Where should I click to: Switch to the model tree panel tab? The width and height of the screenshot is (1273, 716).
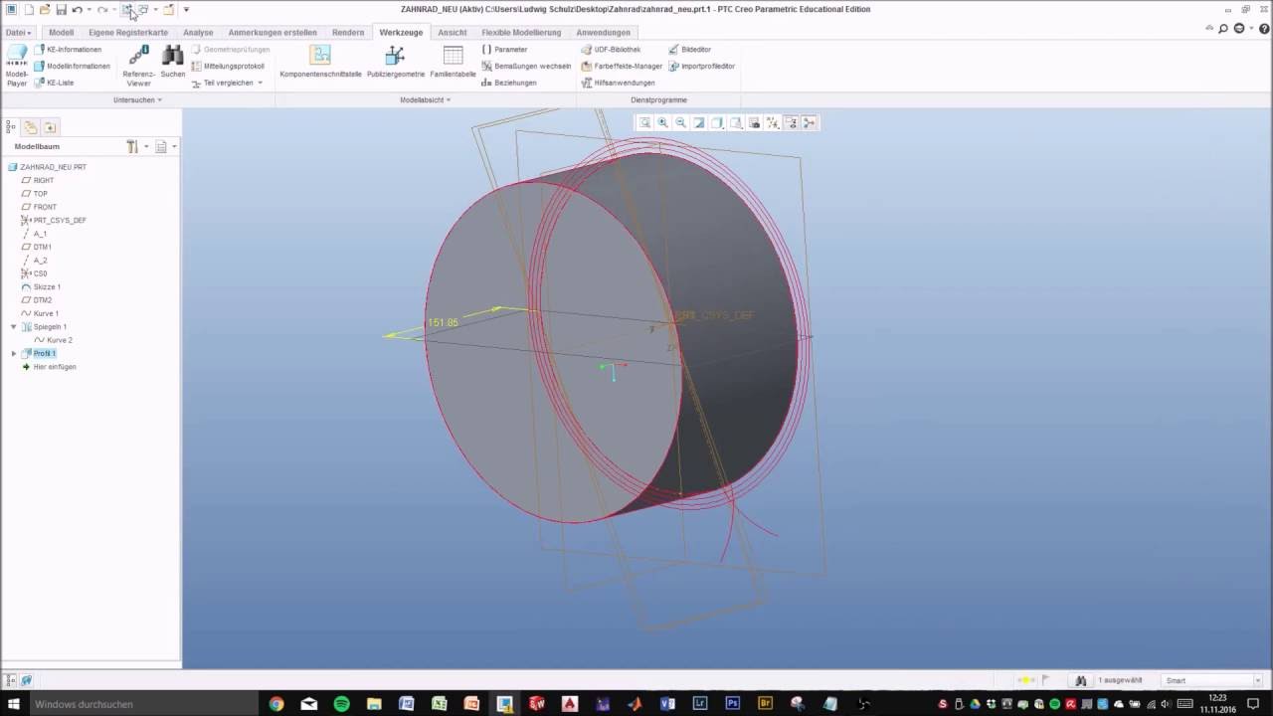(x=11, y=127)
